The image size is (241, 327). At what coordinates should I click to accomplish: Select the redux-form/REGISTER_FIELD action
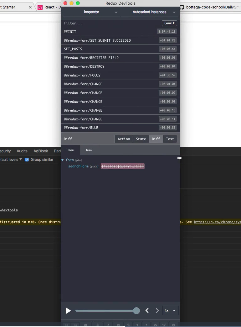(x=120, y=58)
